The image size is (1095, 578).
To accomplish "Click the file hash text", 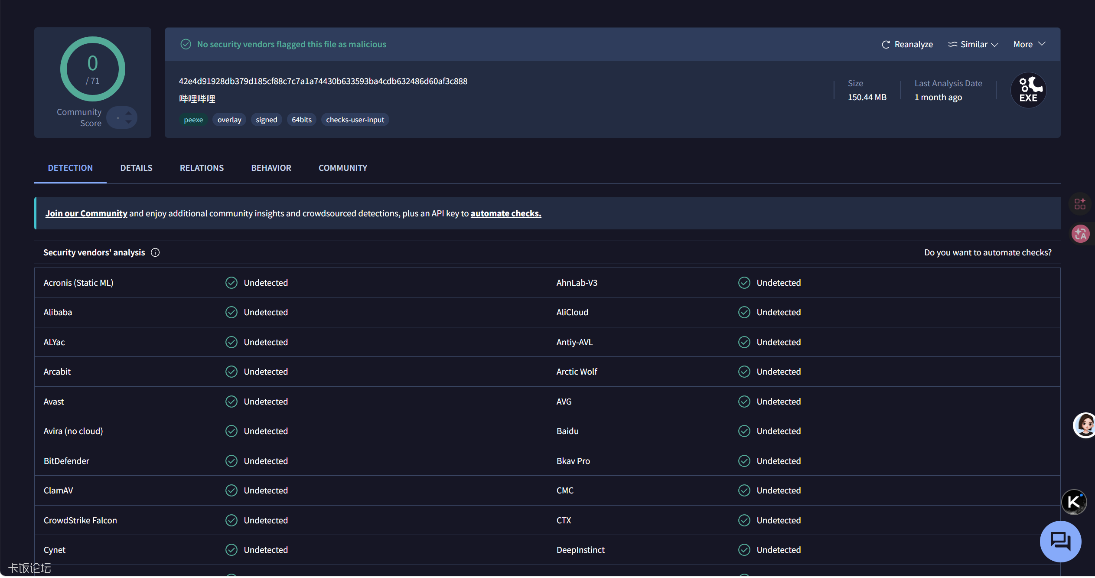I will (x=323, y=81).
